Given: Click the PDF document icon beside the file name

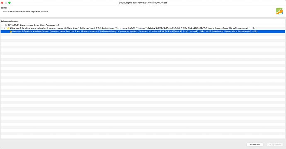Looking at the screenshot, I should [6, 25].
